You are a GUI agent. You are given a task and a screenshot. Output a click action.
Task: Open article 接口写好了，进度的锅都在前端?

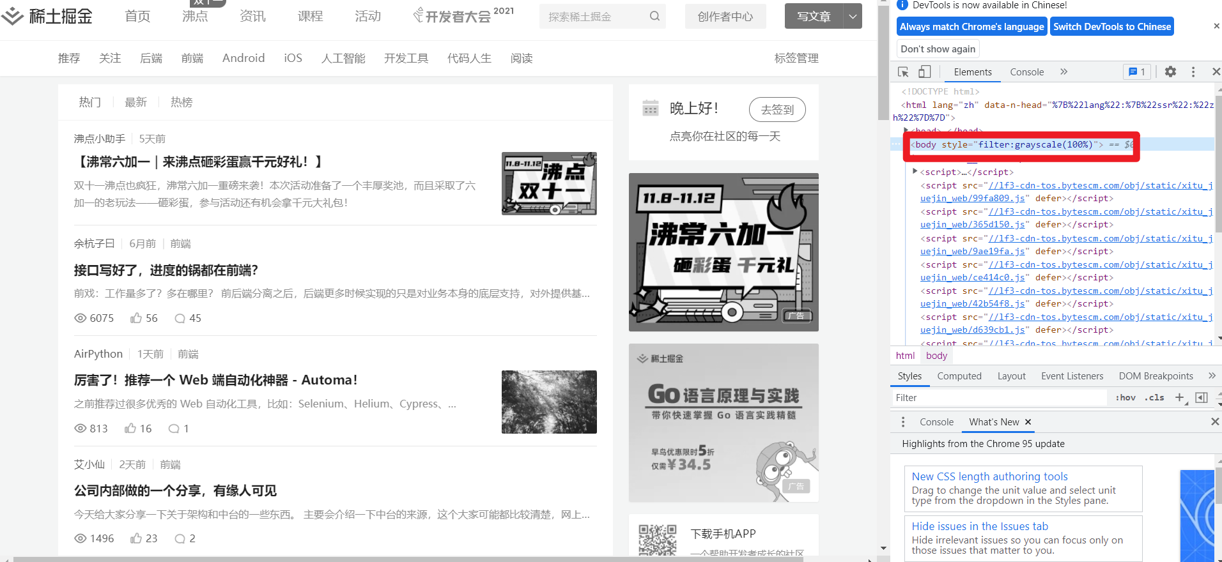[166, 270]
